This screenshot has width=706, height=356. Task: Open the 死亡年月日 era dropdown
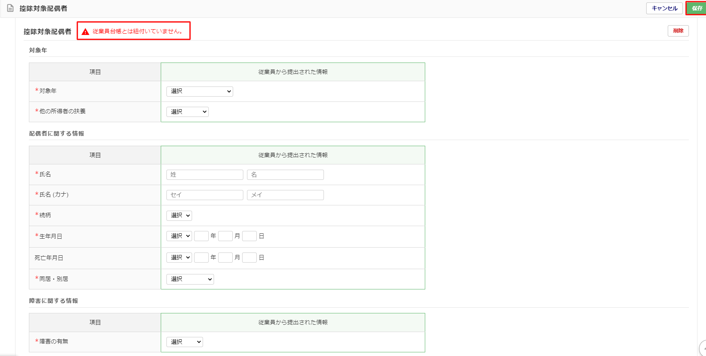pos(179,257)
